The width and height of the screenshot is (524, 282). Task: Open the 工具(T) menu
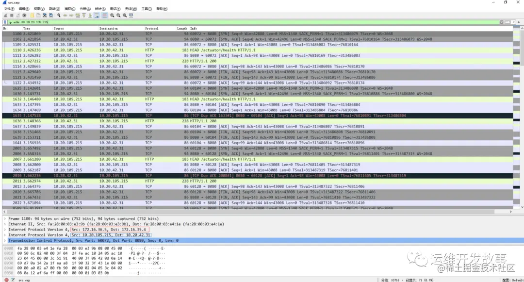[x=147, y=9]
